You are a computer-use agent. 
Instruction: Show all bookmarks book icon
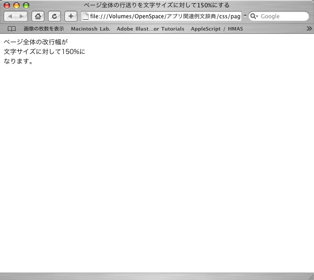[11, 29]
